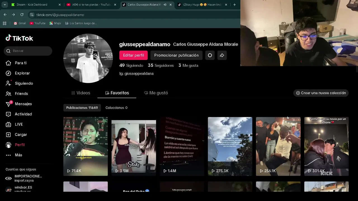Open dancing video with 256.1K views
The width and height of the screenshot is (358, 201).
tap(278, 146)
